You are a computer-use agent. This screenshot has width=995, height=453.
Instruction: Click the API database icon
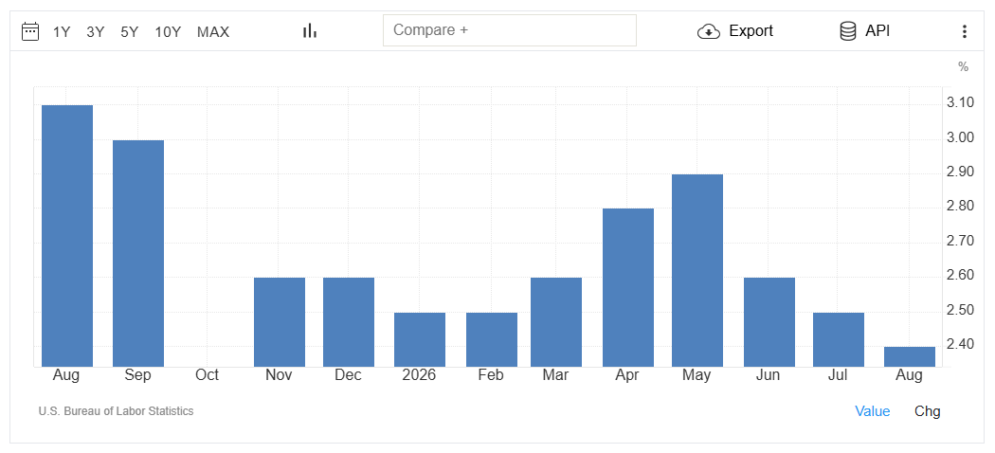coord(848,31)
